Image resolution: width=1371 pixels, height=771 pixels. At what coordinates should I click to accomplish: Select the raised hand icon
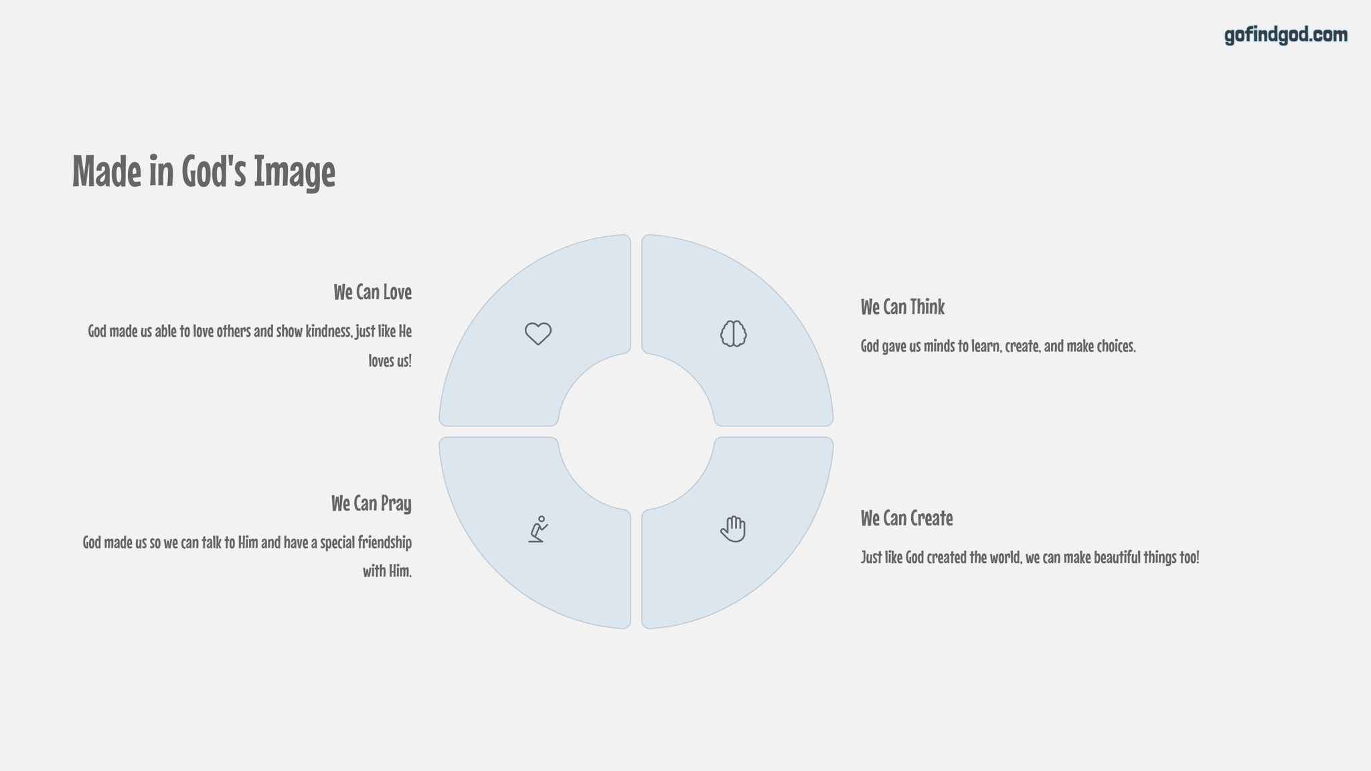[x=734, y=529]
